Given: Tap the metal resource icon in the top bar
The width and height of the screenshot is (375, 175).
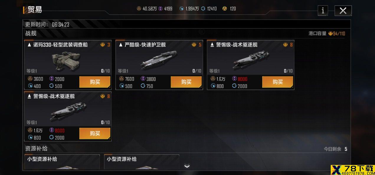Looking at the screenshot, I should tap(139, 9).
